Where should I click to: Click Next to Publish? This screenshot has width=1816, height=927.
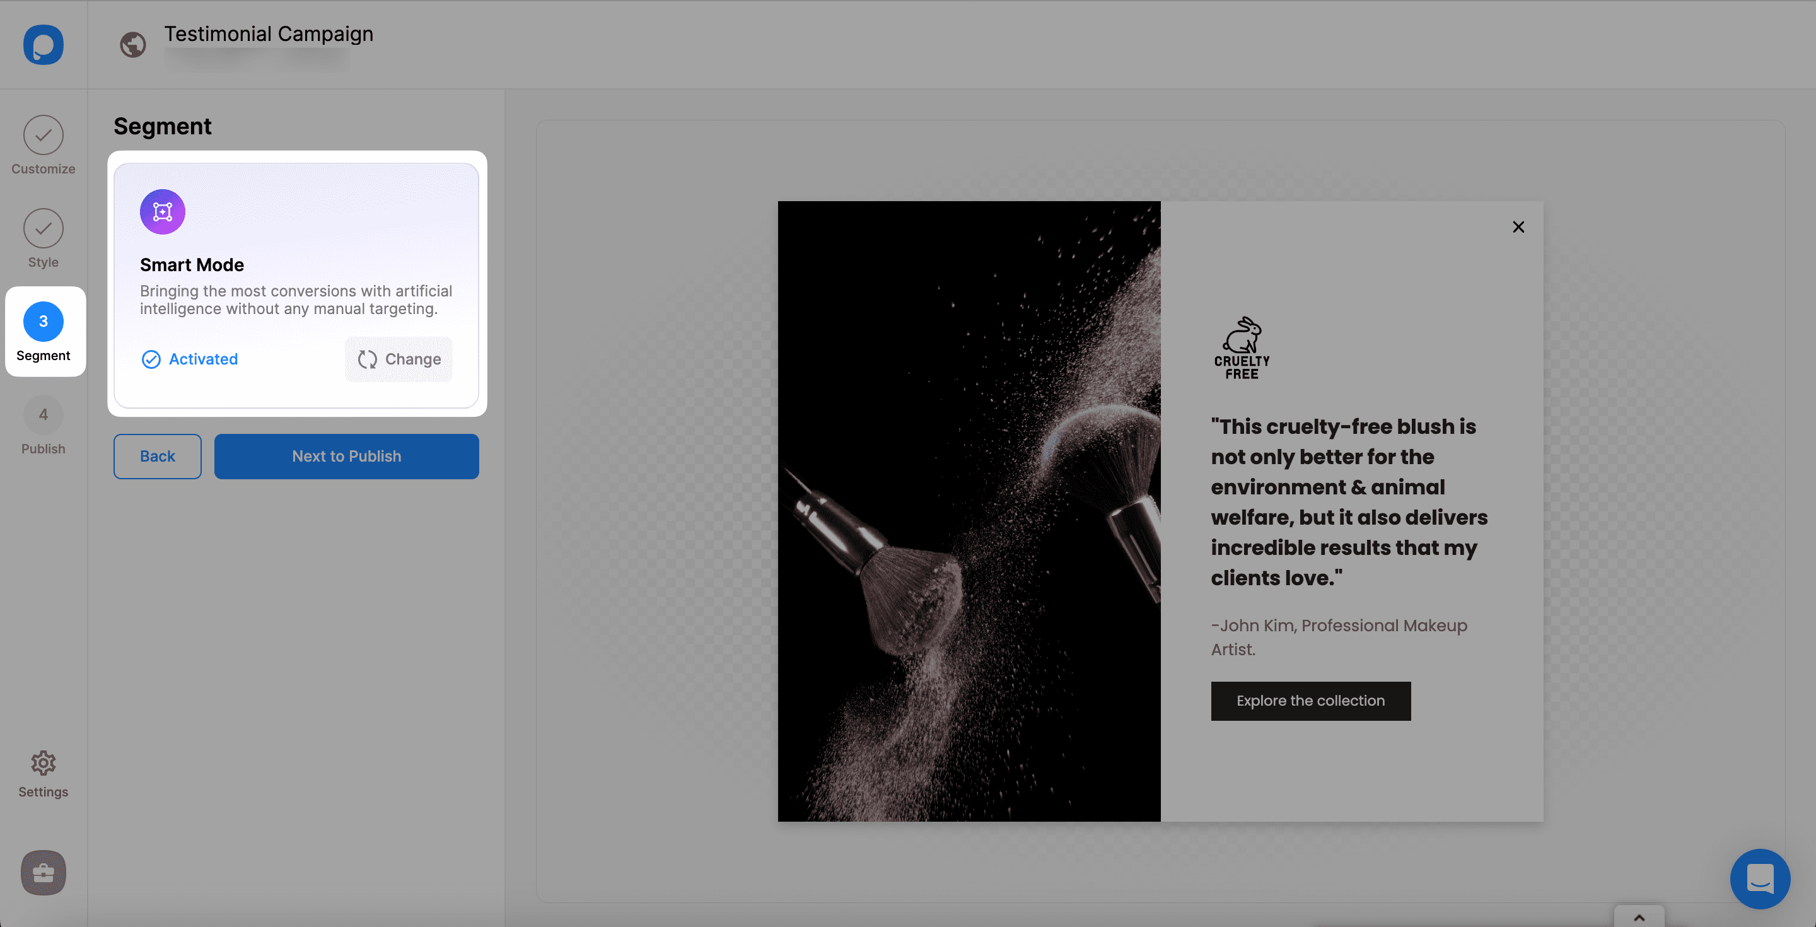pyautogui.click(x=346, y=456)
